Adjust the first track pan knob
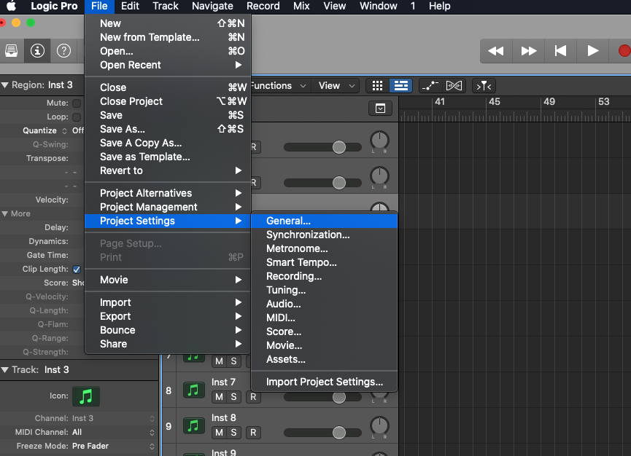The height and width of the screenshot is (456, 631). (379, 141)
